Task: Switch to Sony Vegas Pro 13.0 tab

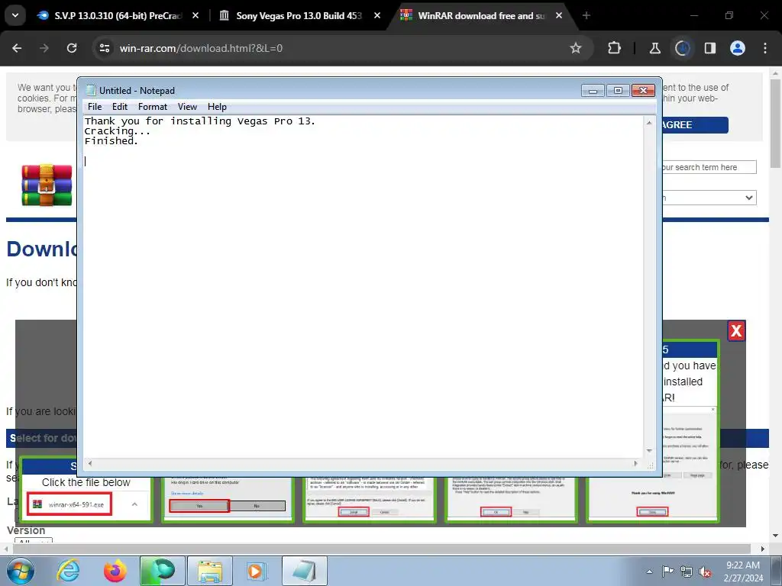Action: click(301, 15)
